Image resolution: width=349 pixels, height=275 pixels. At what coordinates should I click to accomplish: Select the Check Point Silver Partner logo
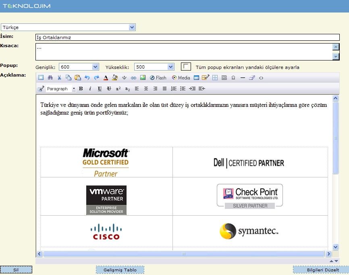pos(250,196)
